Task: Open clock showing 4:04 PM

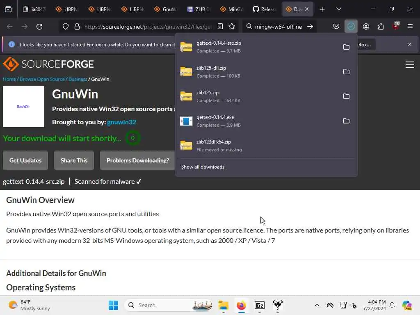Action: point(374,305)
